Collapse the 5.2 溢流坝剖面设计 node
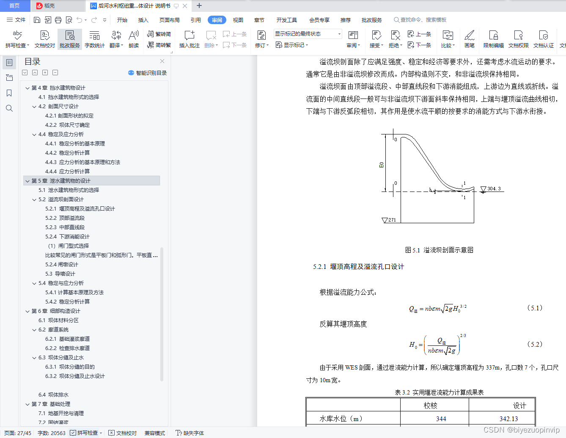The width and height of the screenshot is (566, 438). point(34,200)
